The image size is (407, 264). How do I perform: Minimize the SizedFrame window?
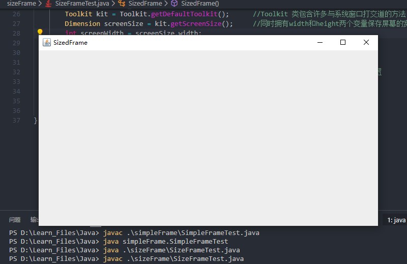click(x=320, y=42)
